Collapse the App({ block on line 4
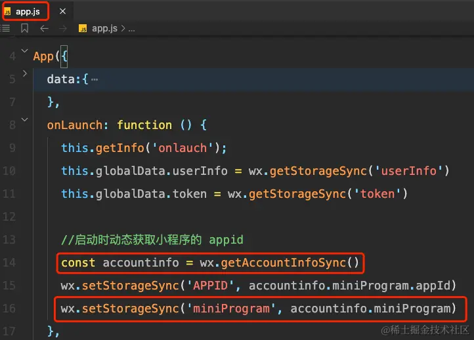Image resolution: width=474 pixels, height=340 pixels. 25,50
